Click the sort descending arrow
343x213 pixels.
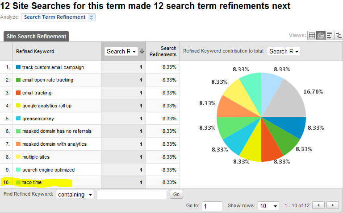tap(142, 51)
